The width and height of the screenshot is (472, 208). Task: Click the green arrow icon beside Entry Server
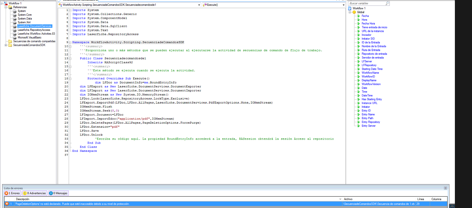359,126
